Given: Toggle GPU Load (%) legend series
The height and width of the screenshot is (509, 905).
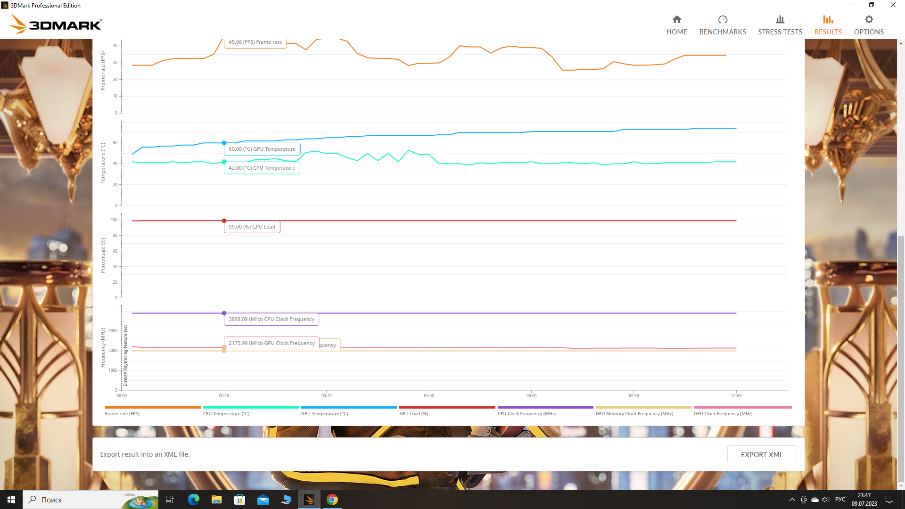Looking at the screenshot, I should pos(413,414).
